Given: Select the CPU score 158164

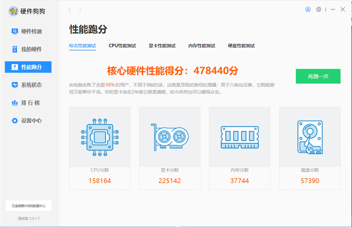Looking at the screenshot, I should pyautogui.click(x=100, y=181).
